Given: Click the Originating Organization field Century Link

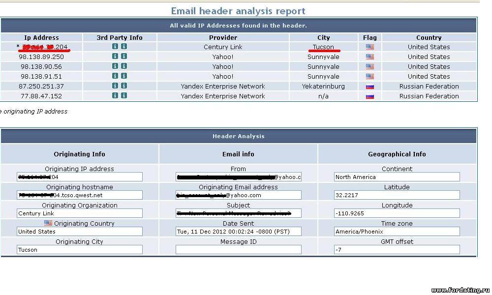Looking at the screenshot, I should pos(79,213).
